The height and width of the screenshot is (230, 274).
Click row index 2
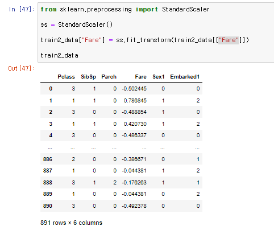click(51, 112)
